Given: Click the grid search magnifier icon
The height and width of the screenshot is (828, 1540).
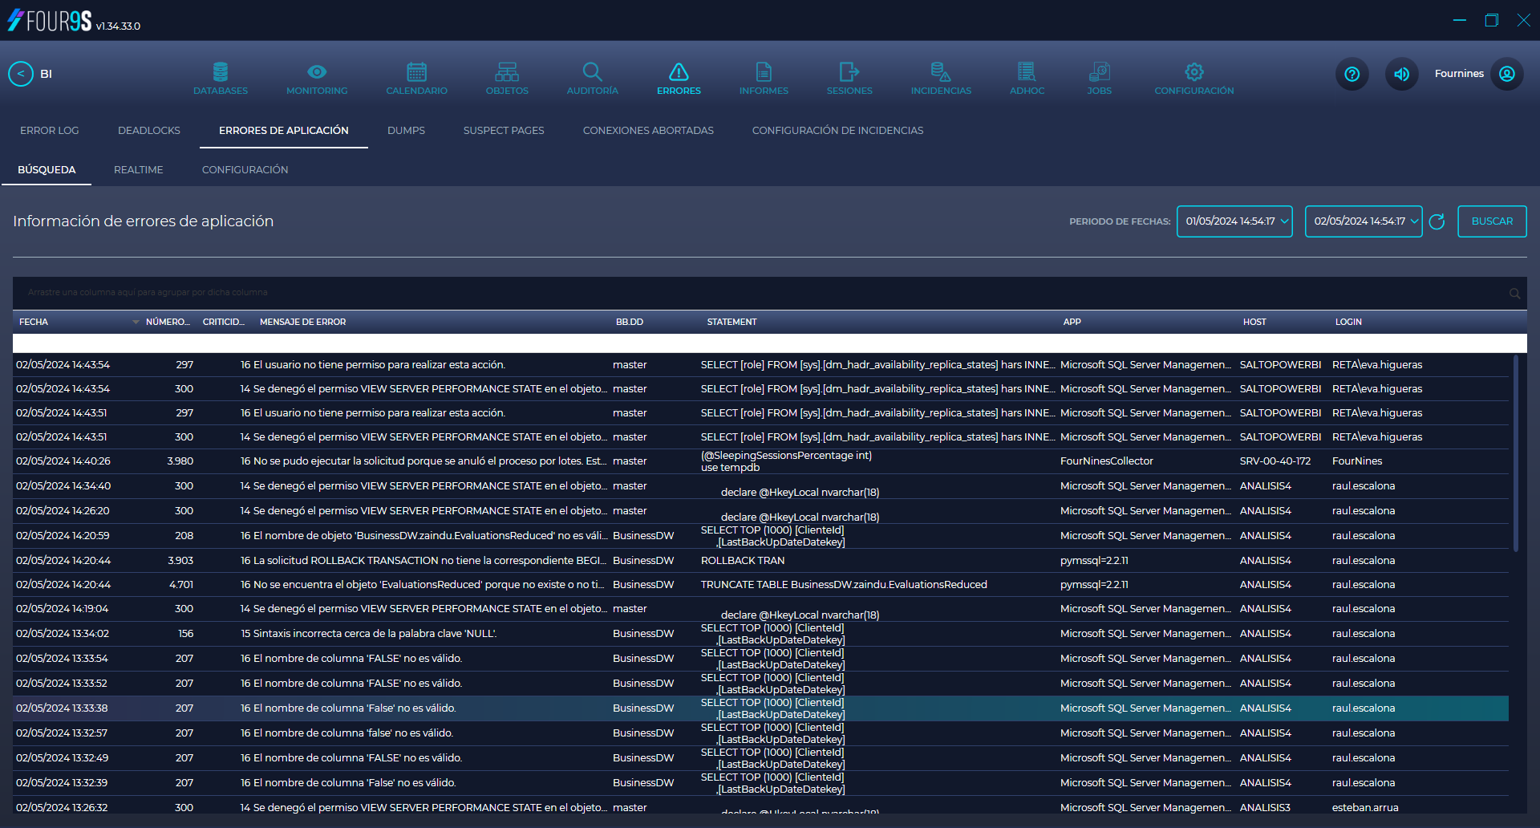Looking at the screenshot, I should pyautogui.click(x=1514, y=294).
